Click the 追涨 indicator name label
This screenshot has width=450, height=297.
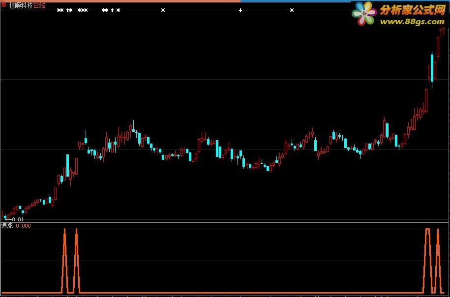7,226
